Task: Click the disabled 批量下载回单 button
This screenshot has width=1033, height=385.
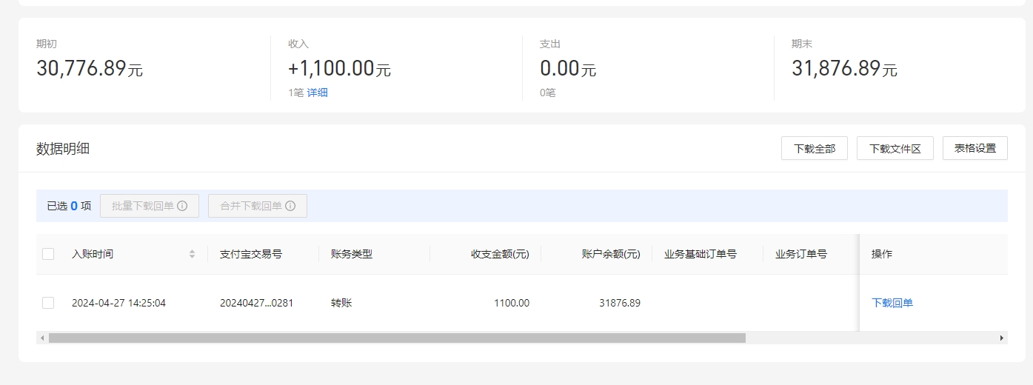Action: pos(150,206)
